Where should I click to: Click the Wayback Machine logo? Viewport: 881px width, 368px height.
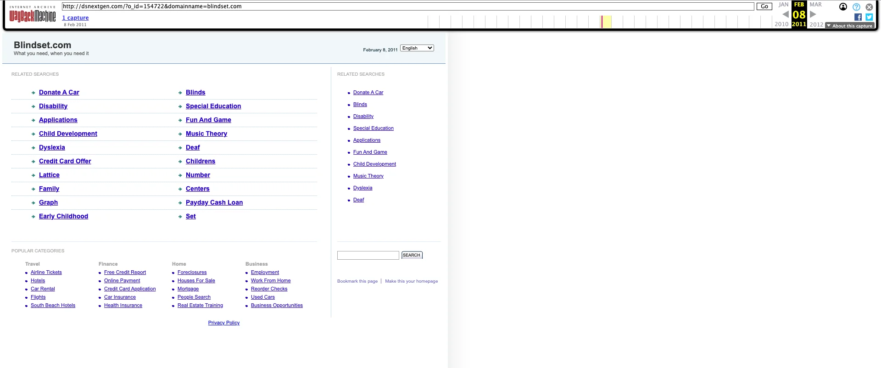(33, 16)
